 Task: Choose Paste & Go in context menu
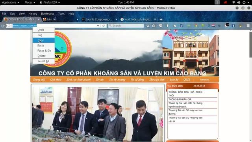tap(44, 50)
